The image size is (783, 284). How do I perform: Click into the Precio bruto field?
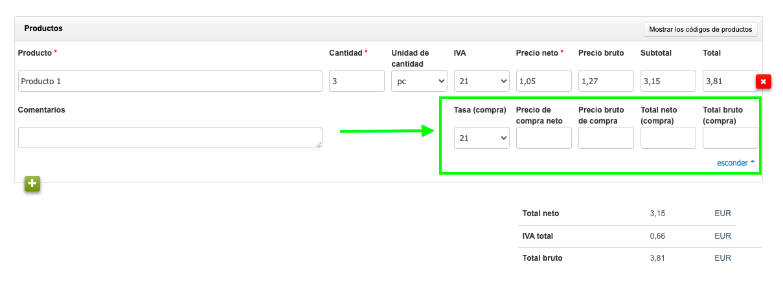(606, 82)
